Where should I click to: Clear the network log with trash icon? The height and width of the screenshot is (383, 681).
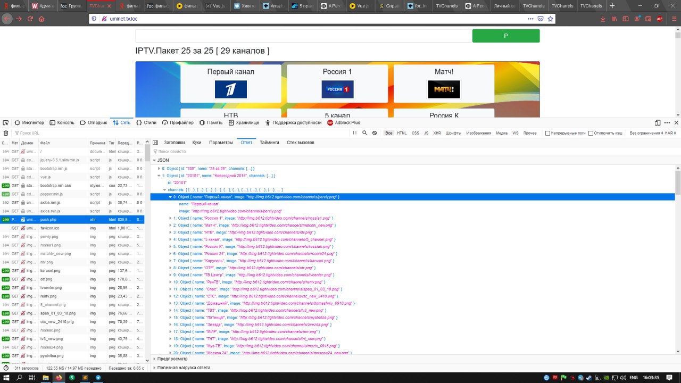pos(6,133)
